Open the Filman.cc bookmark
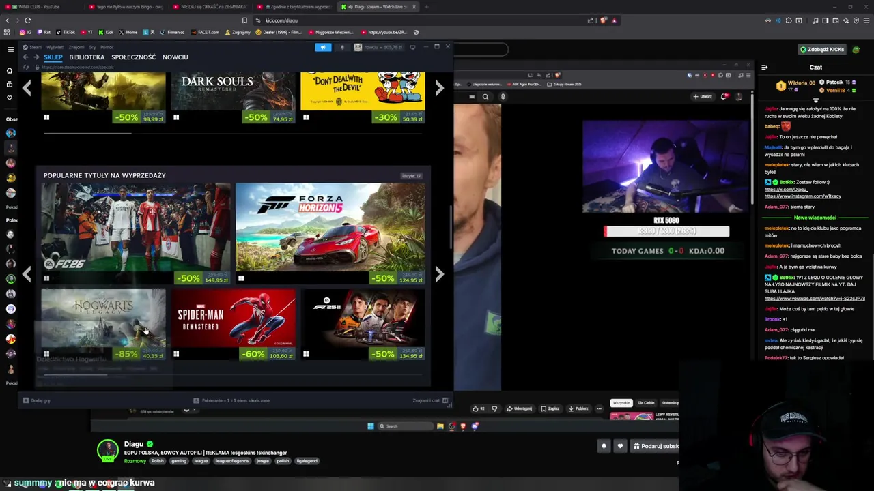 point(171,32)
